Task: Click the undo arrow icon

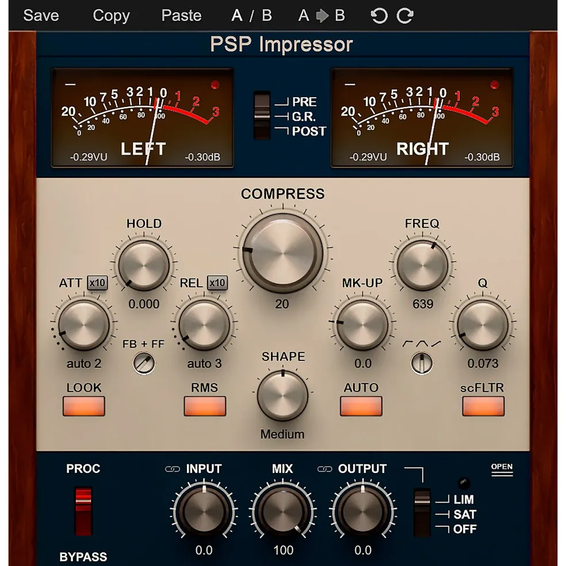Action: coord(379,16)
